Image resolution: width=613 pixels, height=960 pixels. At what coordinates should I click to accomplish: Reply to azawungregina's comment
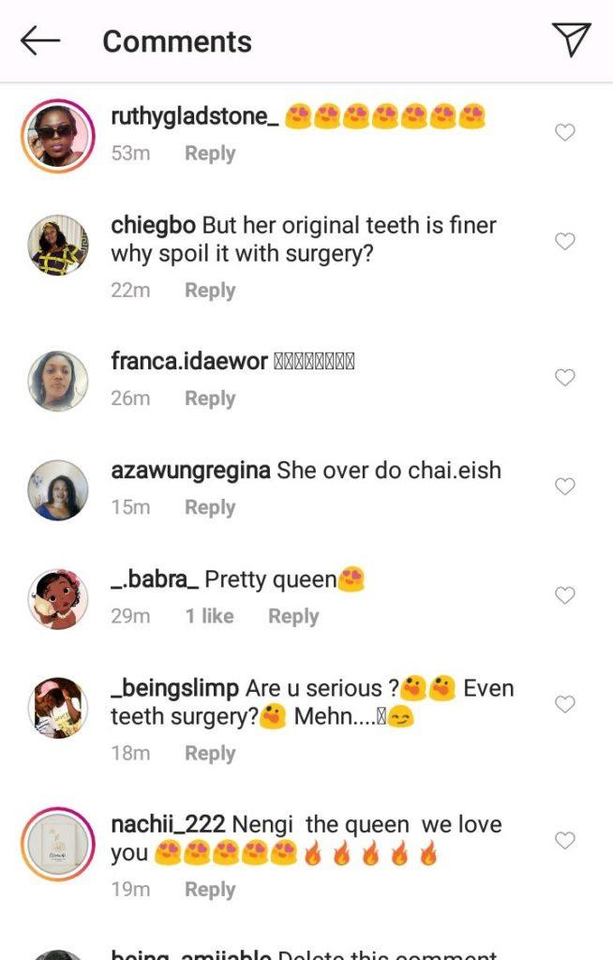pos(210,507)
